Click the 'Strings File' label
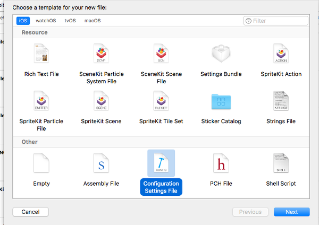 click(281, 121)
